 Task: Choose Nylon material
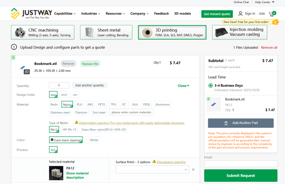(x=67, y=105)
